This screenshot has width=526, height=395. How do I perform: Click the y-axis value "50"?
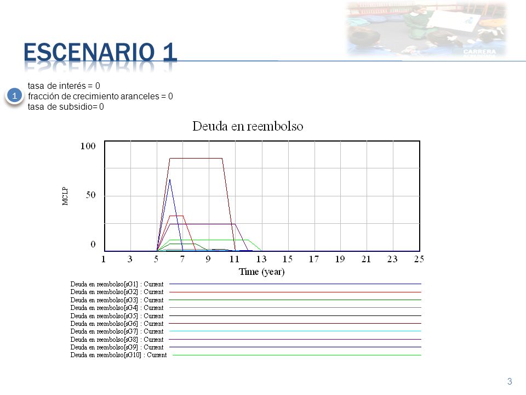click(x=90, y=195)
